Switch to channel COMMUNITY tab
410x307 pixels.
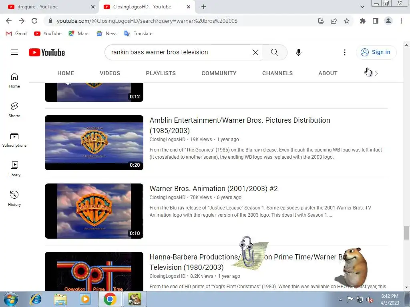tap(219, 74)
